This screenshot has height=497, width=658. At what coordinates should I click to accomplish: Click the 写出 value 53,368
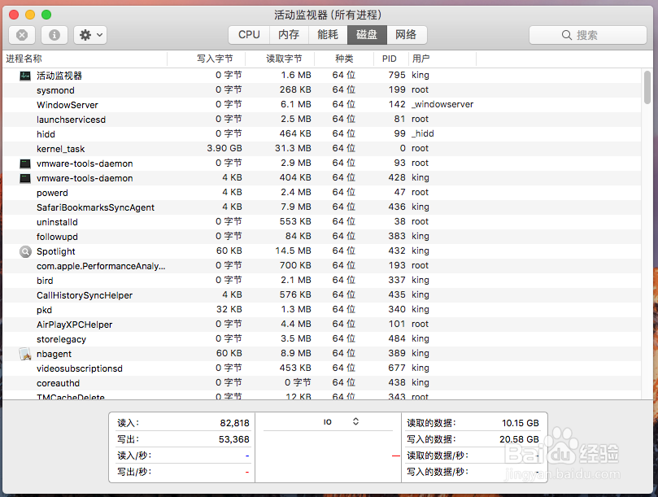pos(233,439)
